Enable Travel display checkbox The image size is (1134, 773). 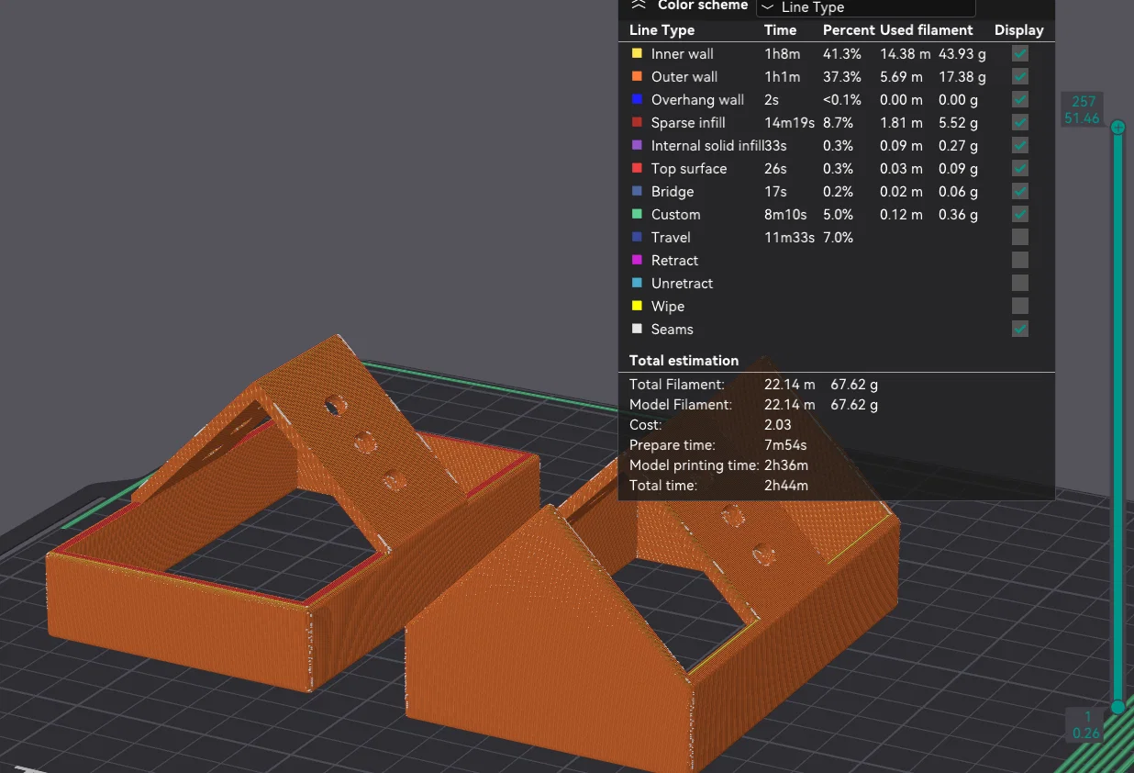click(x=1019, y=237)
